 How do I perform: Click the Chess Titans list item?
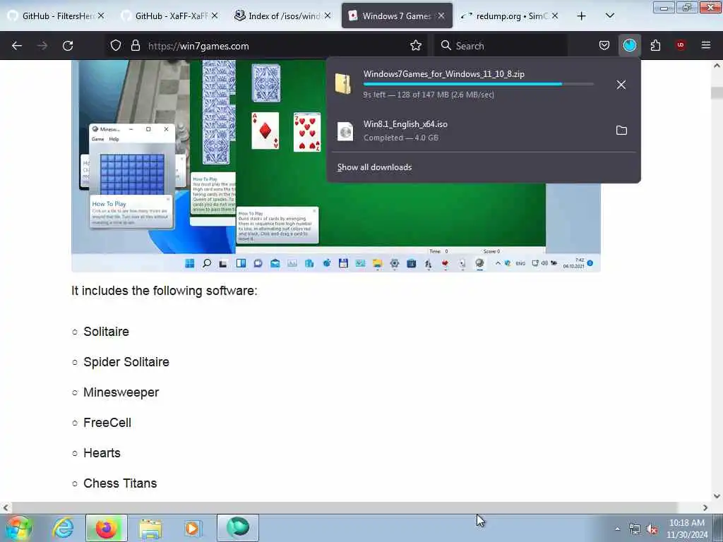click(x=120, y=483)
